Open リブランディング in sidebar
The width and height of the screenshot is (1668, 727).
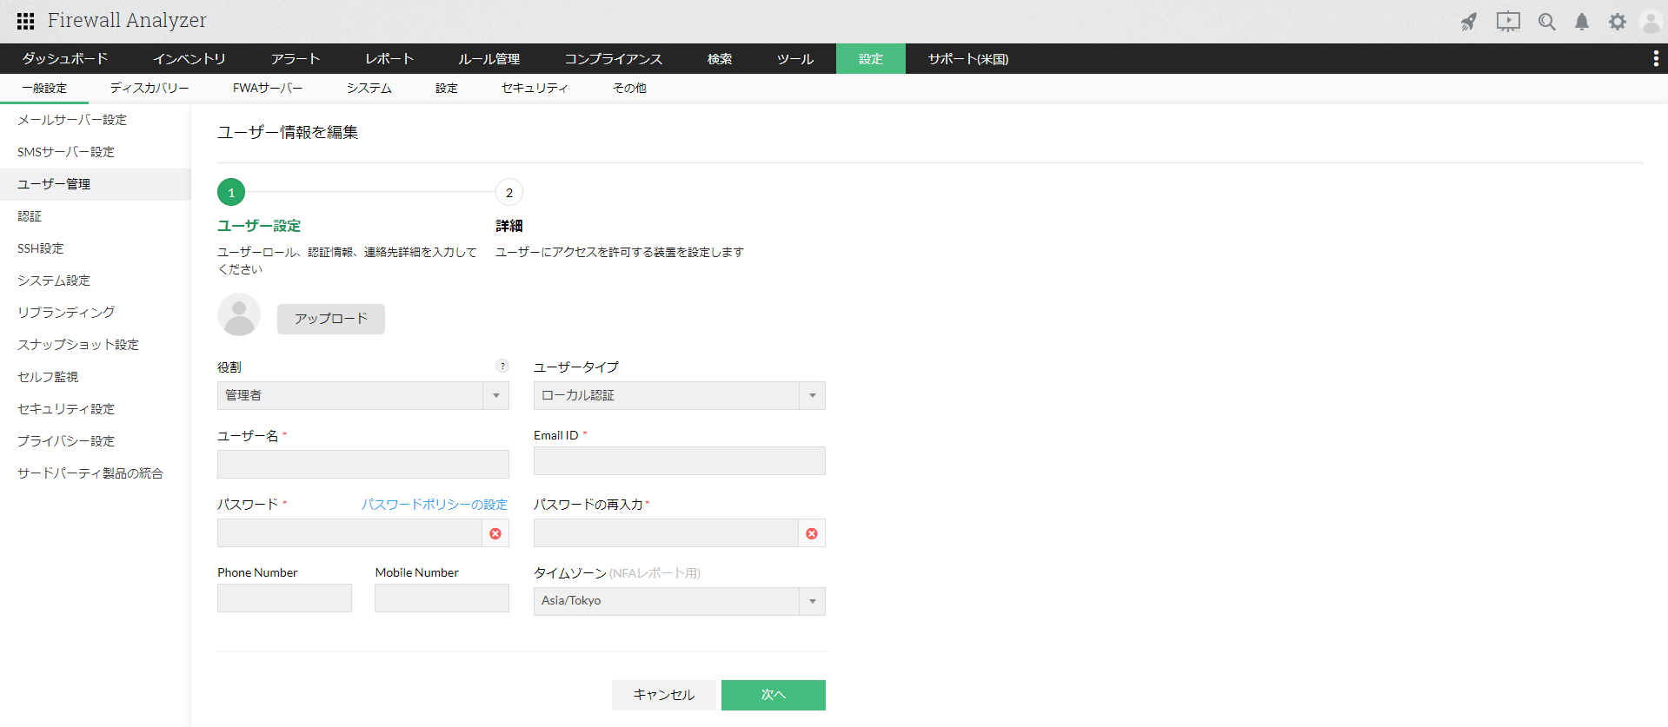(96, 313)
